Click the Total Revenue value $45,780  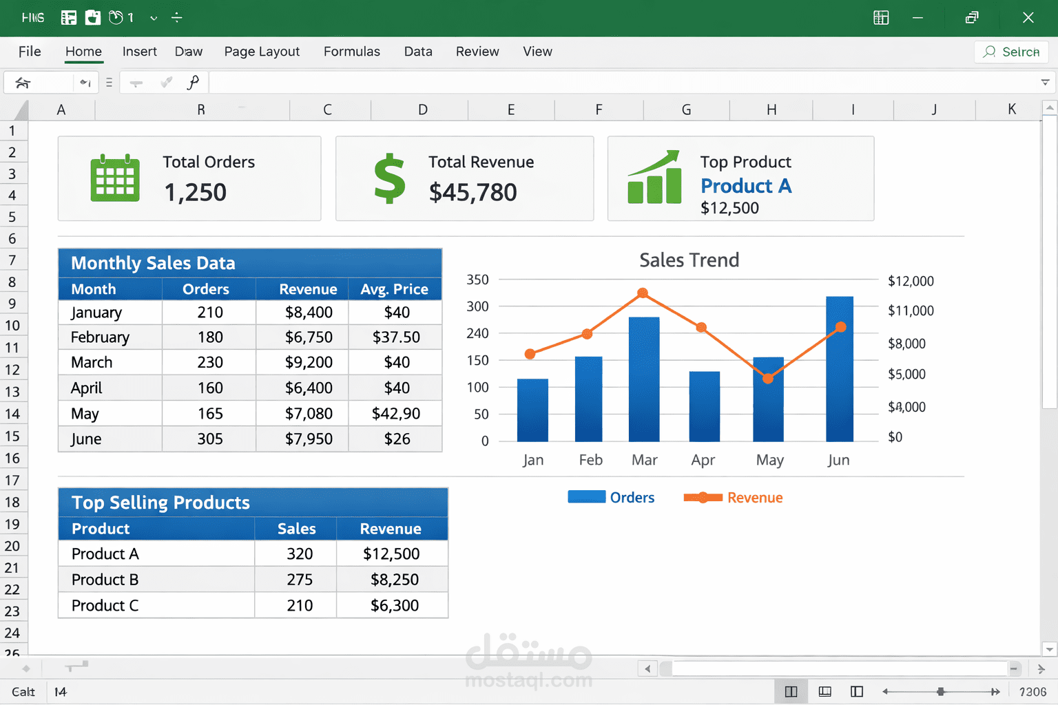pyautogui.click(x=473, y=192)
